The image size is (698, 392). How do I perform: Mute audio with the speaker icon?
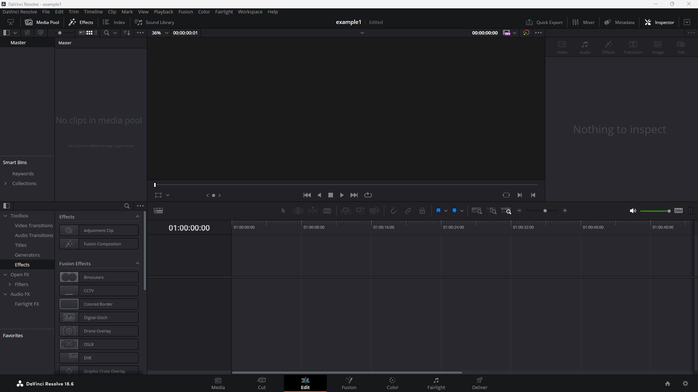point(633,211)
